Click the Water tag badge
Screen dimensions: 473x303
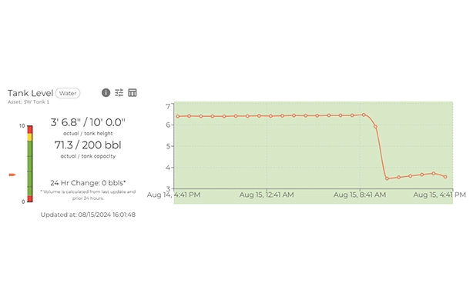pyautogui.click(x=68, y=93)
